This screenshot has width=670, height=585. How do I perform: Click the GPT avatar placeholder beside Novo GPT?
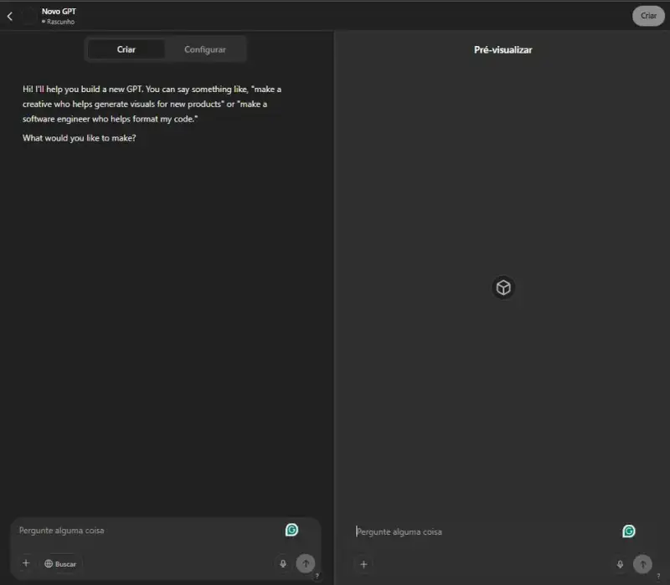pos(29,16)
